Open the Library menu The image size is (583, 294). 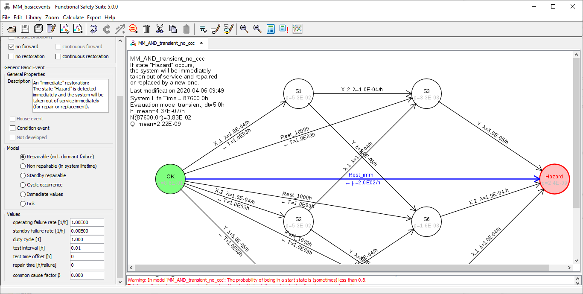34,17
